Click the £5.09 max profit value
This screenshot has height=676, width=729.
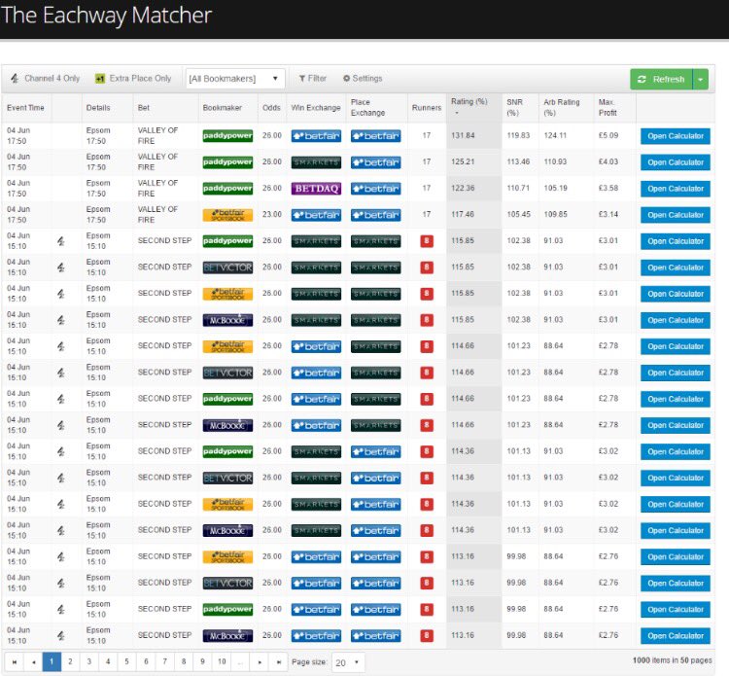click(x=608, y=135)
